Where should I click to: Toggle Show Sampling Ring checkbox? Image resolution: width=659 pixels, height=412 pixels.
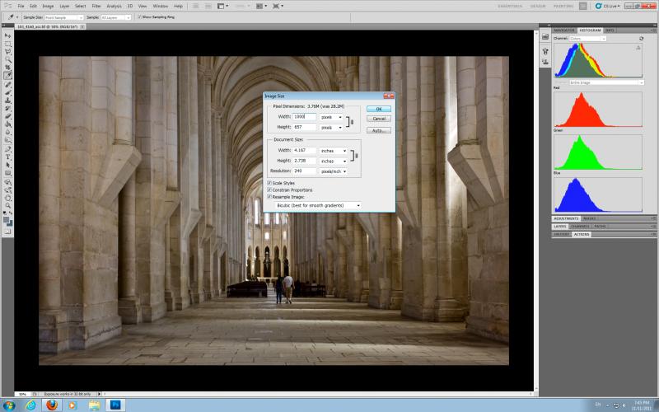click(x=140, y=16)
